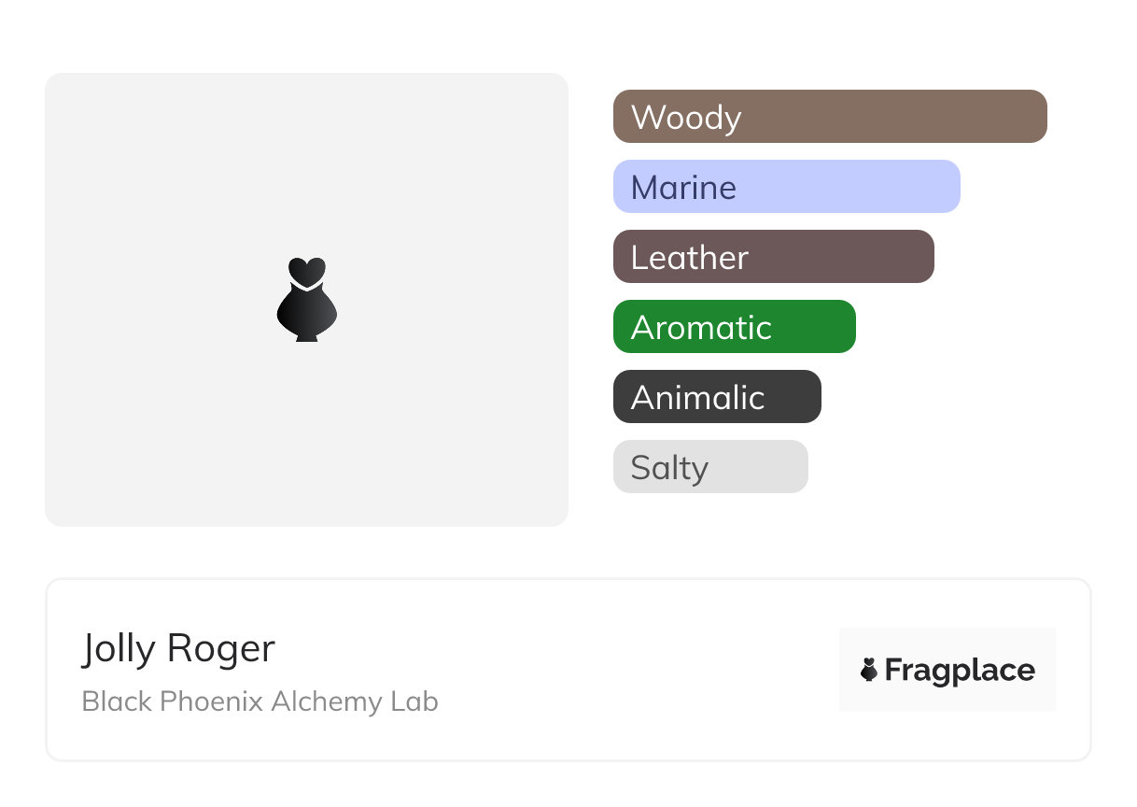
Task: Click the "Aromatic" text label
Action: 701,328
